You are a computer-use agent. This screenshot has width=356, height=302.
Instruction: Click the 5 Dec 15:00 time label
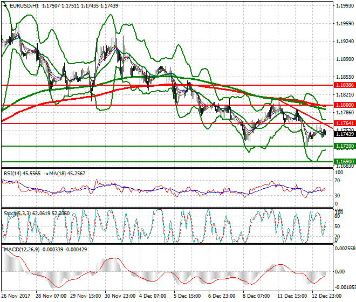(187, 296)
